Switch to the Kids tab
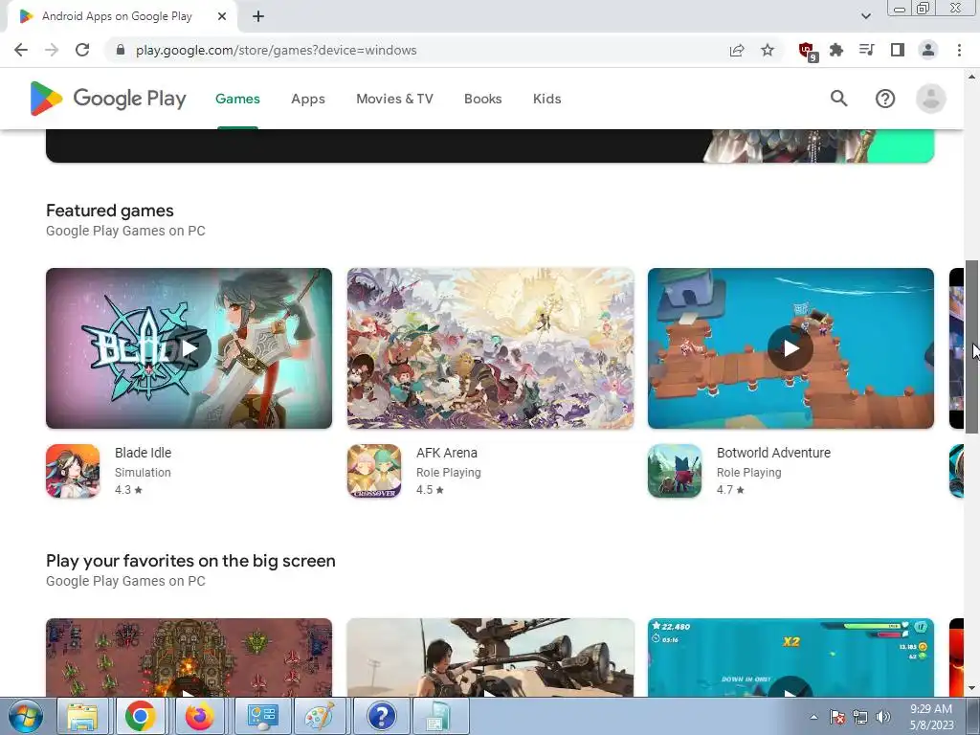The image size is (980, 735). 546,99
